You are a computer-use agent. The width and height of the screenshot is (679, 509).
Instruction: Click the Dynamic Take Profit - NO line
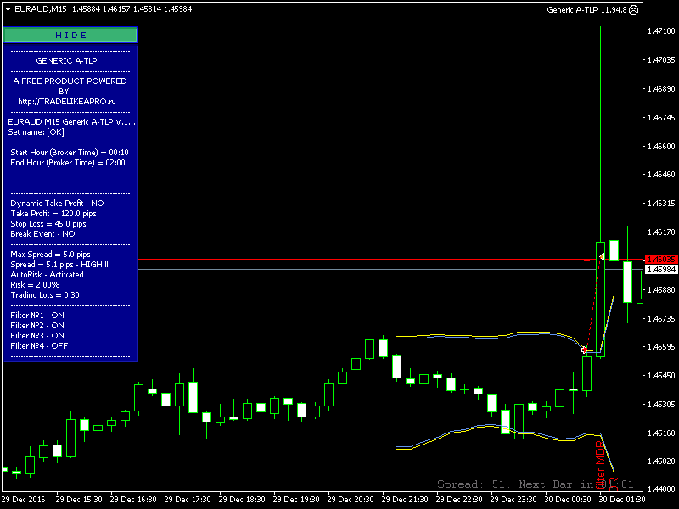tap(57, 204)
